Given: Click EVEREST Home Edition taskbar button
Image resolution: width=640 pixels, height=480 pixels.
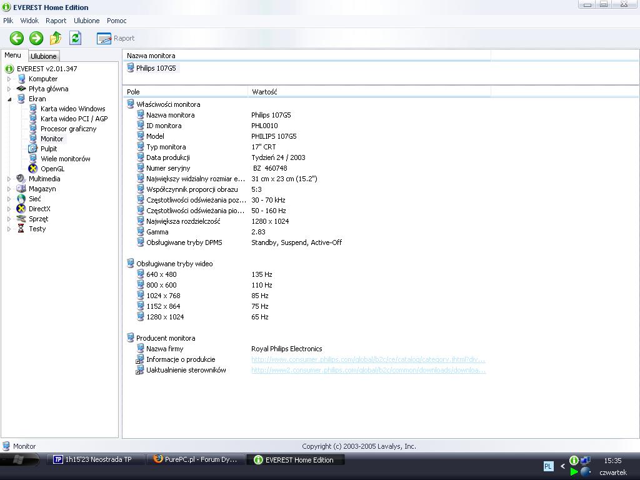Looking at the screenshot, I should tap(296, 460).
